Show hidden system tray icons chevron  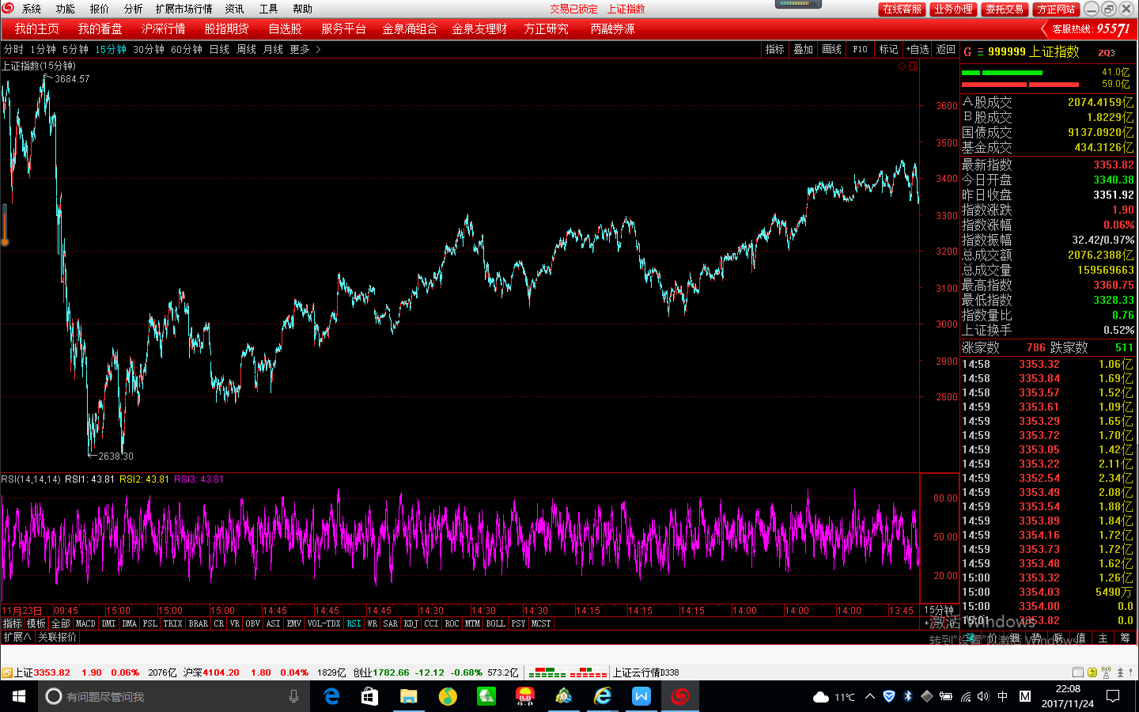pos(870,696)
